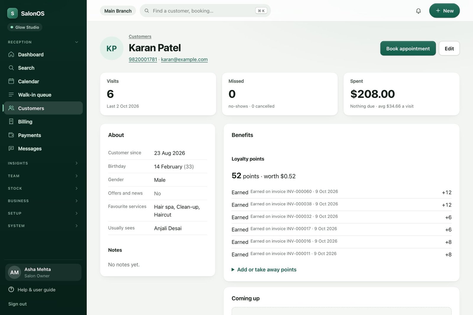
Task: Follow the Customers breadcrumb link
Action: (140, 36)
